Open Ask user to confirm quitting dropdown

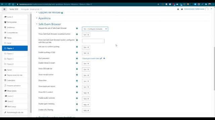(86, 47)
